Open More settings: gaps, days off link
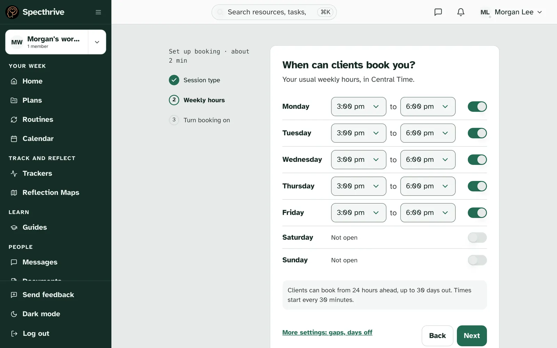 point(327,332)
